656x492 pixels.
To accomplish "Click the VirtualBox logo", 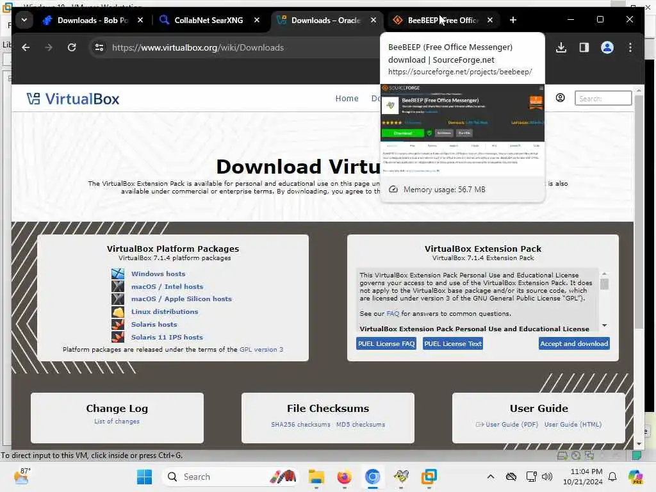I will (73, 99).
